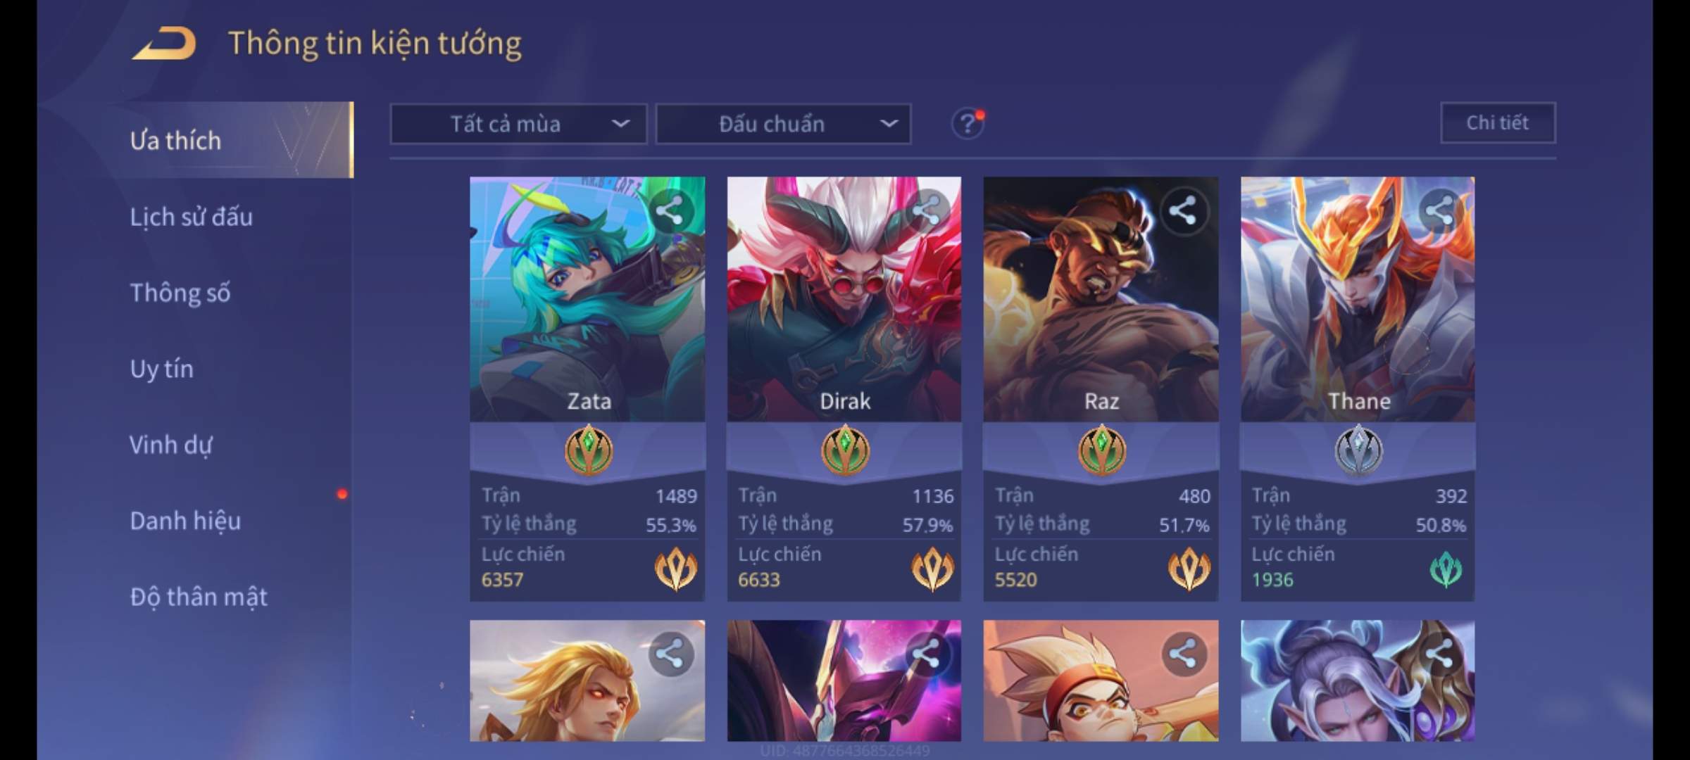Share the Dirak hero card
This screenshot has height=760, width=1690.
927,210
